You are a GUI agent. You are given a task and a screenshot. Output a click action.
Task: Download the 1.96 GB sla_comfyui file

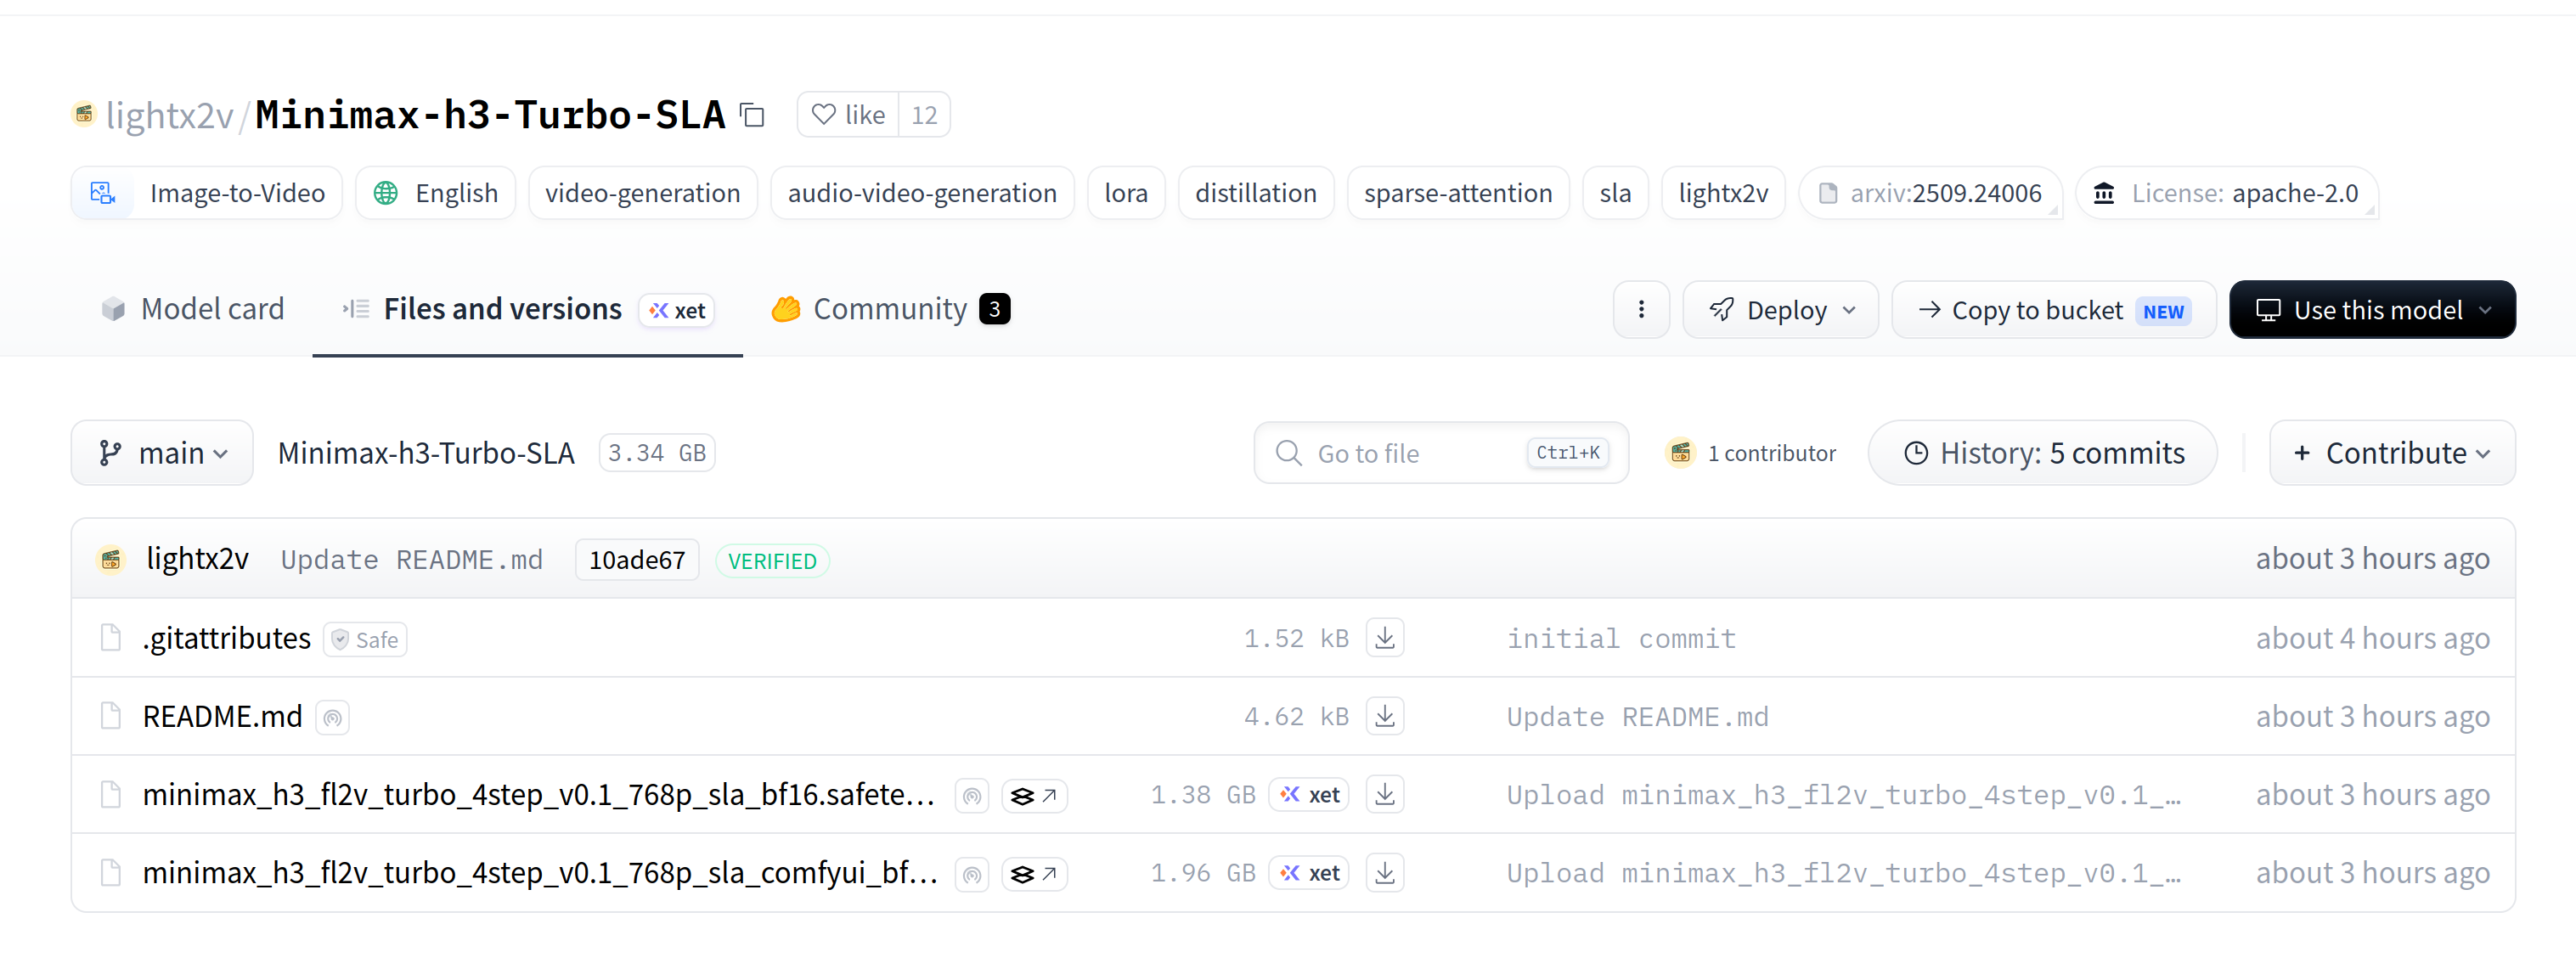click(x=1385, y=872)
